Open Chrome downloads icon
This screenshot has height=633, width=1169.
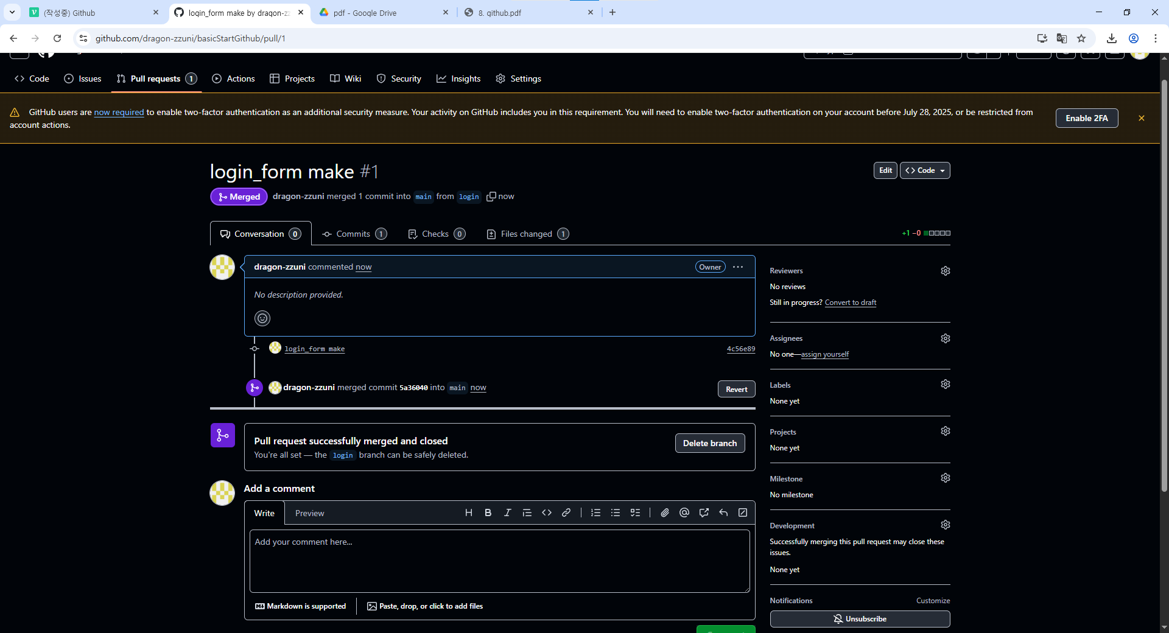[1112, 38]
